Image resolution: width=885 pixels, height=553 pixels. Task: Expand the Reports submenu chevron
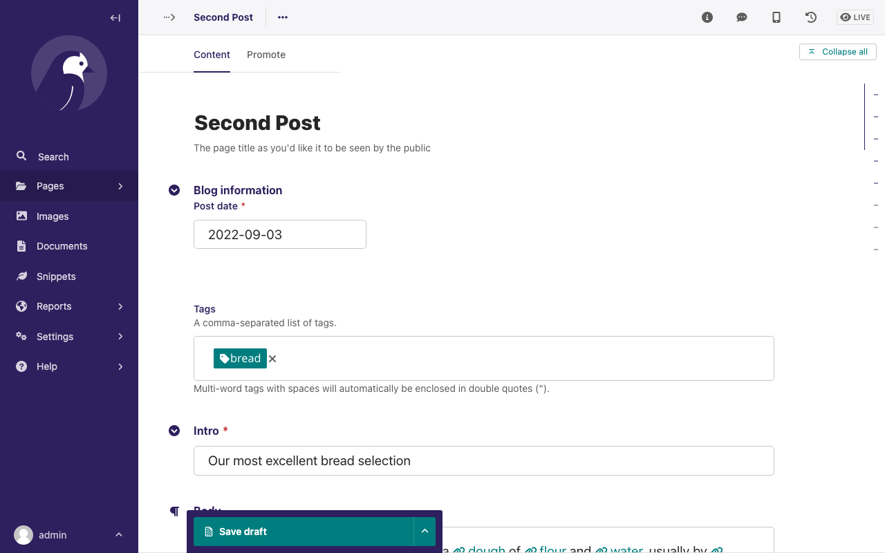tap(120, 306)
